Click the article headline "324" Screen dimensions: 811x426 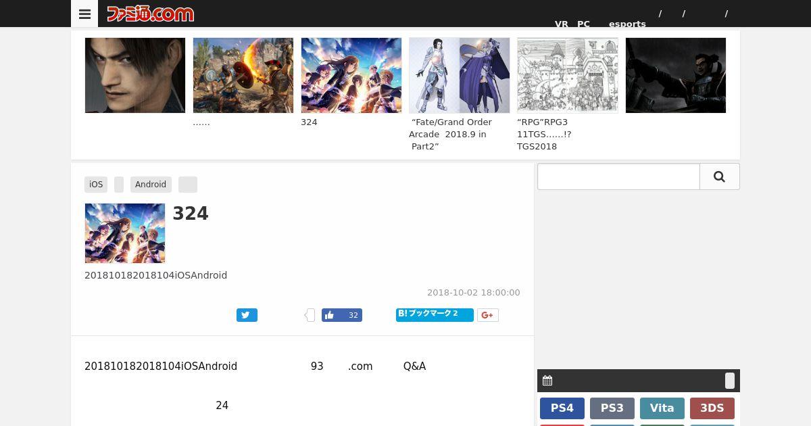(x=191, y=214)
